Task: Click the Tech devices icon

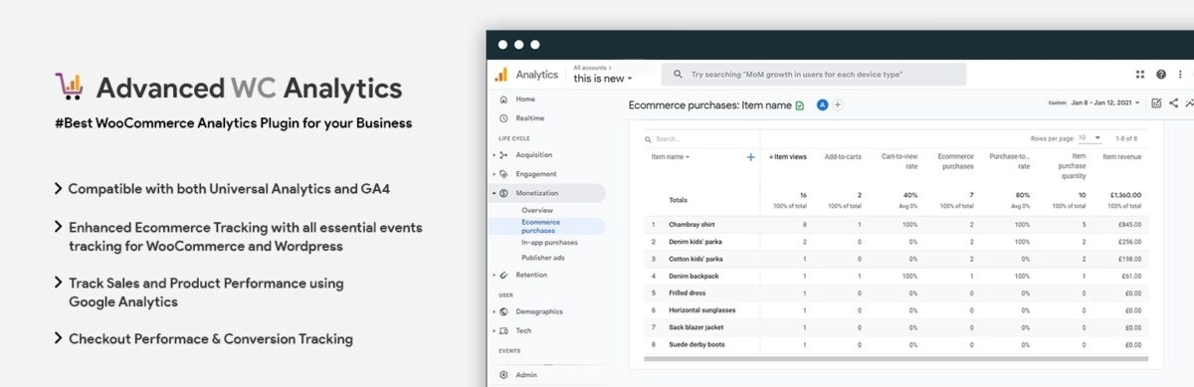Action: pos(504,330)
